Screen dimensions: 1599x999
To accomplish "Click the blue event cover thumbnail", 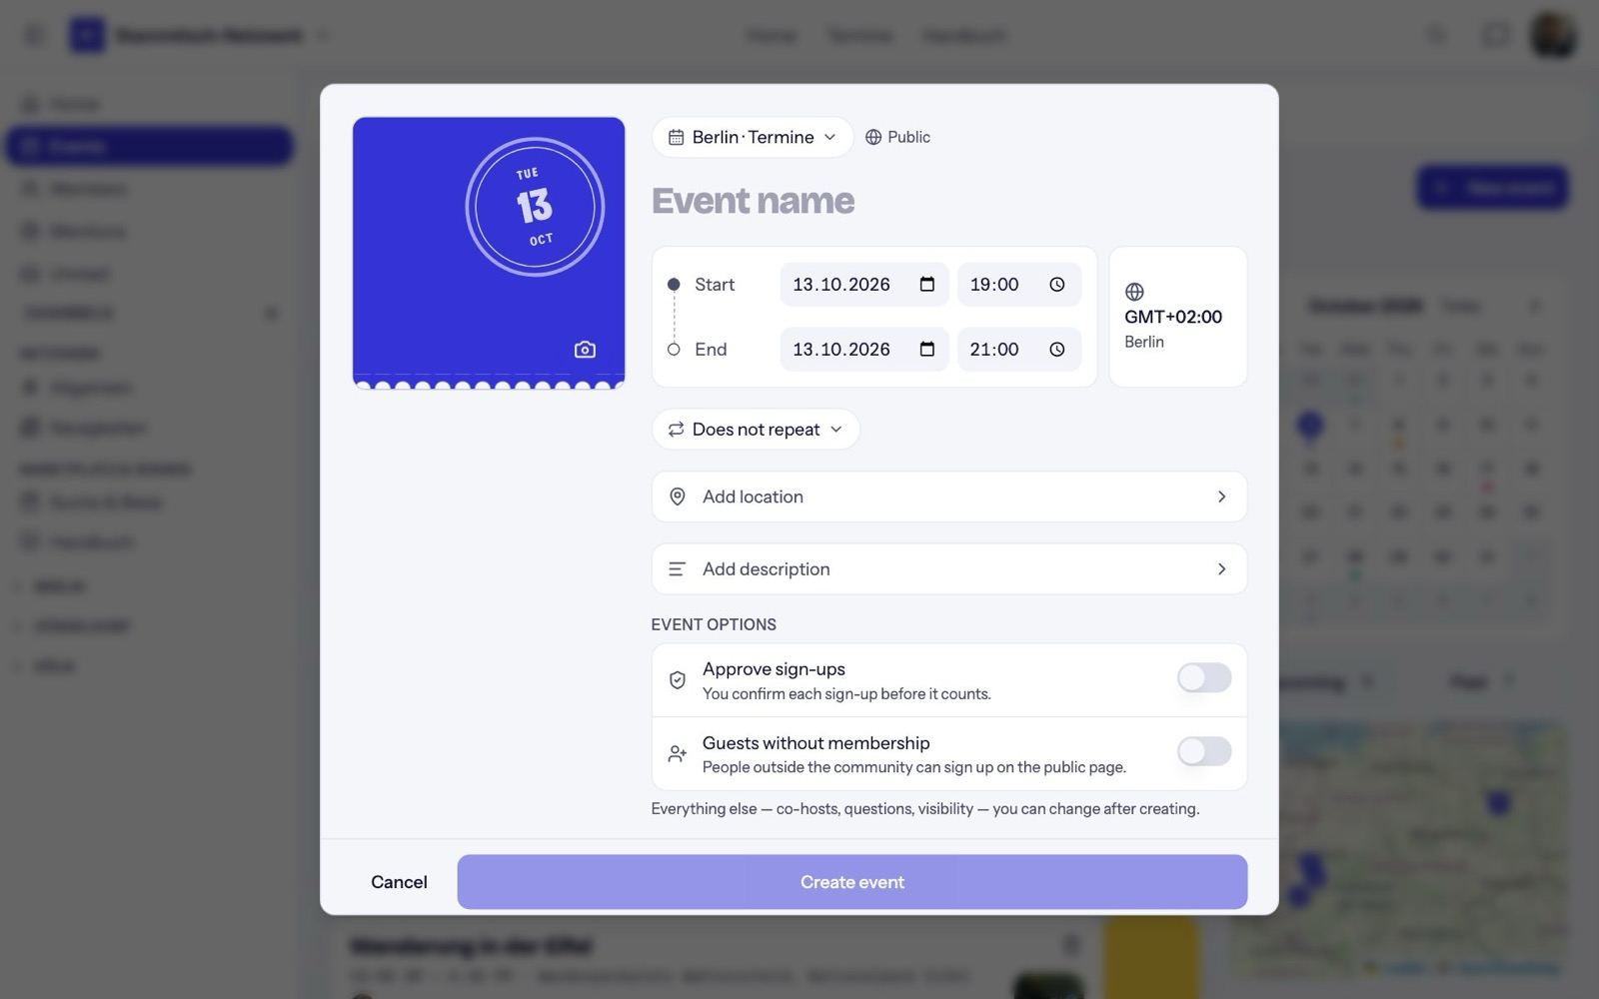I will pos(489,253).
